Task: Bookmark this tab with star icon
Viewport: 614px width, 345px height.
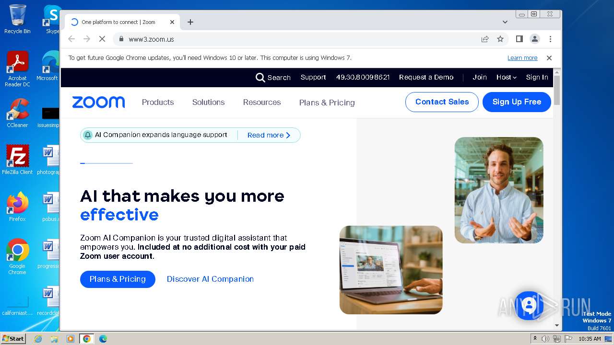Action: pos(500,39)
